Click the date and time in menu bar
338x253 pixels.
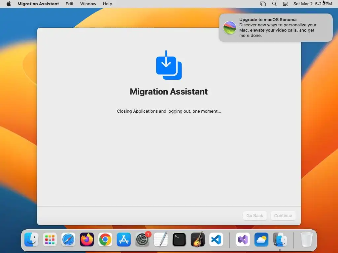(x=312, y=4)
